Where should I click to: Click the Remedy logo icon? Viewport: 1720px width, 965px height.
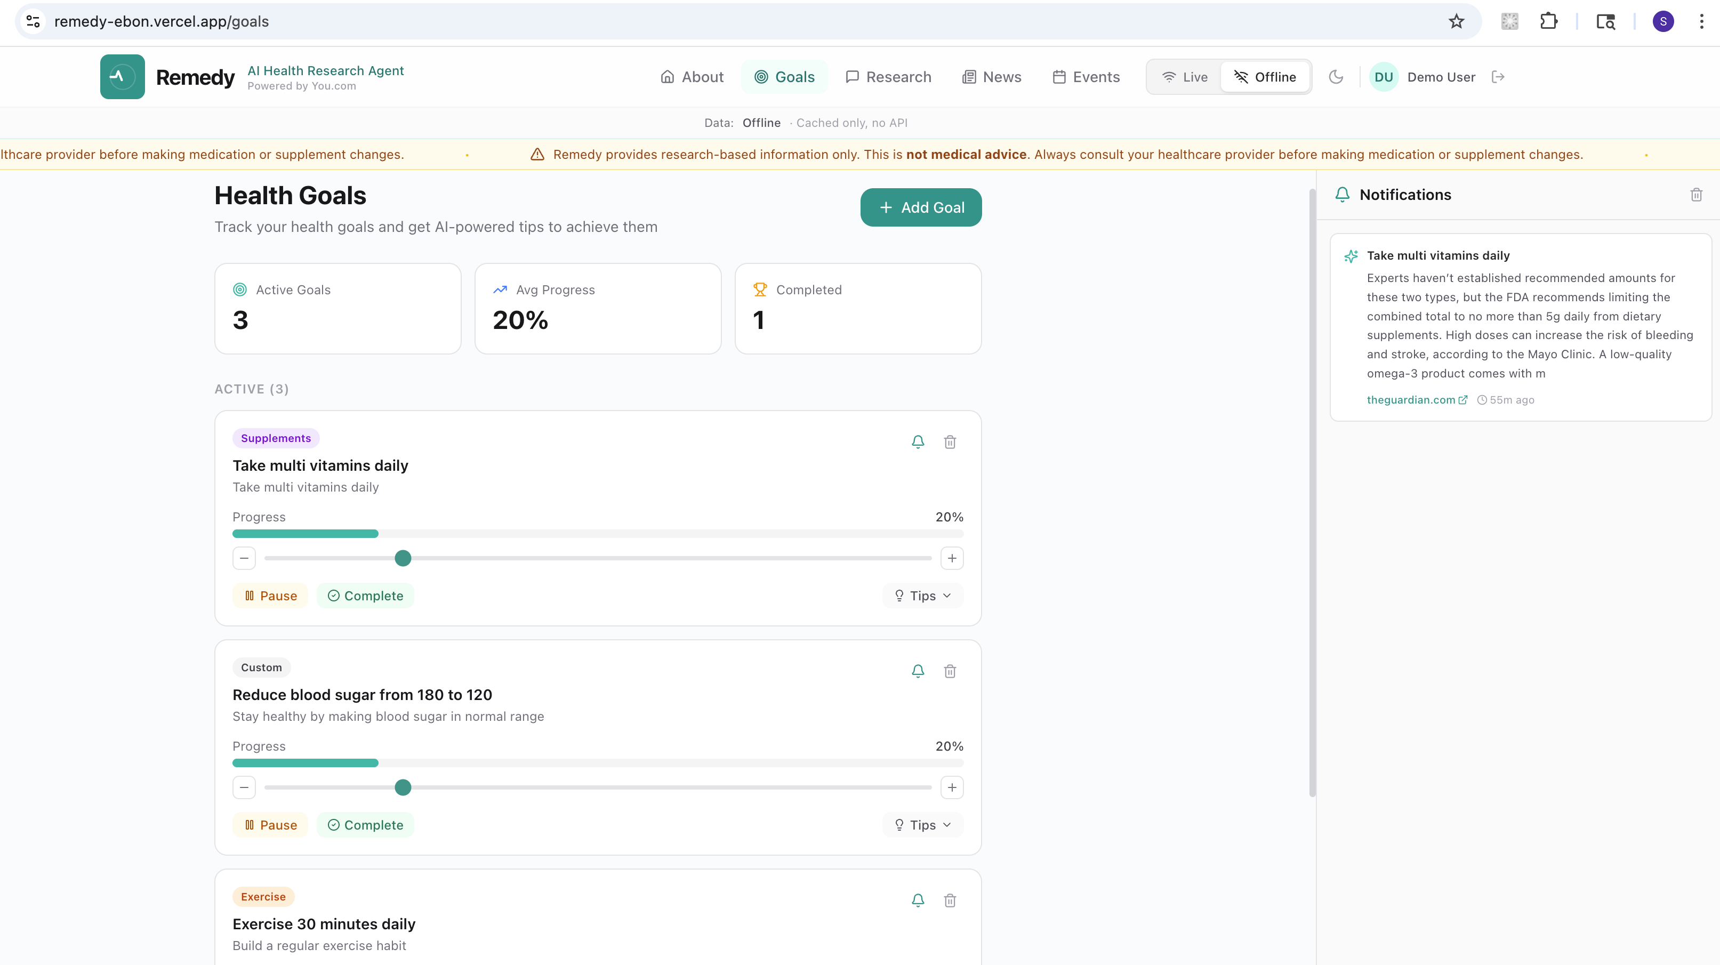(122, 77)
